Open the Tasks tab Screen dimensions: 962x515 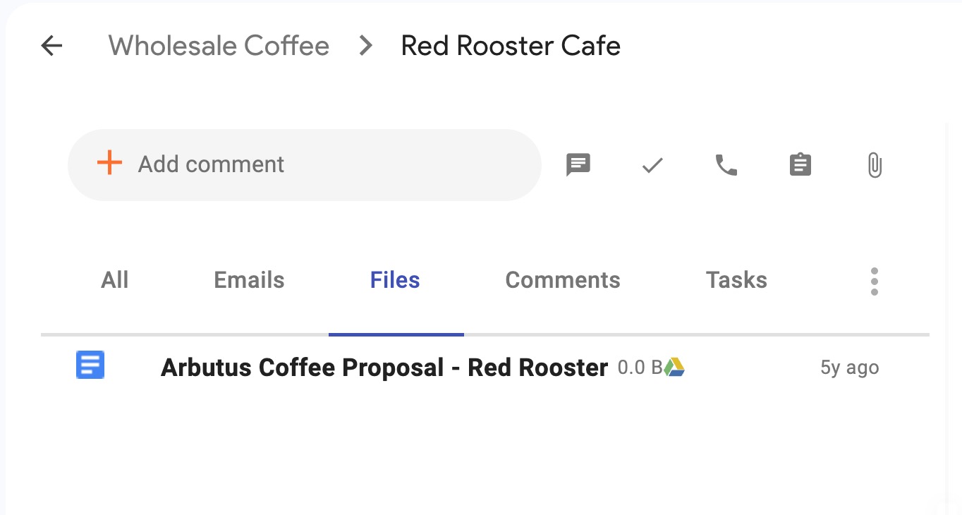pyautogui.click(x=736, y=280)
